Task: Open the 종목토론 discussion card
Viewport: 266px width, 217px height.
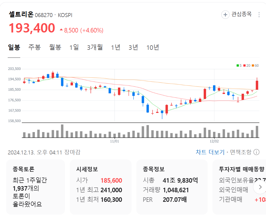Action: tap(35, 187)
